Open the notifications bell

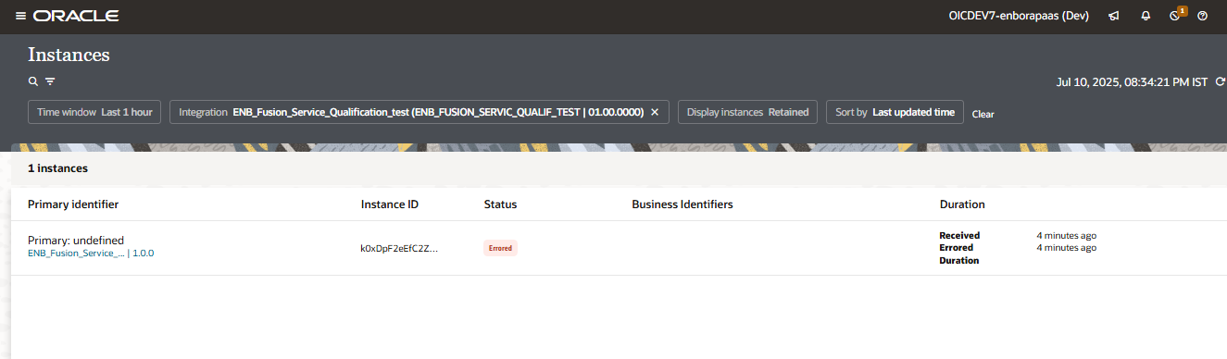tap(1146, 17)
